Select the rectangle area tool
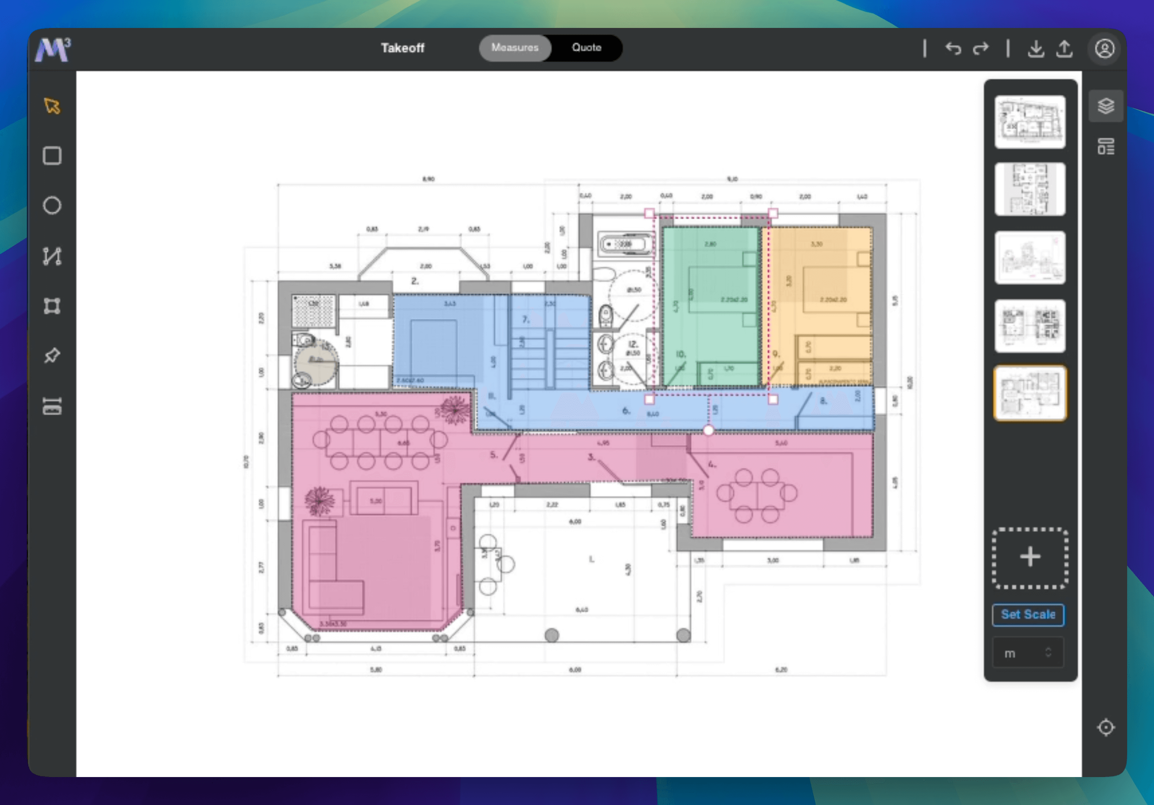 pyautogui.click(x=52, y=156)
